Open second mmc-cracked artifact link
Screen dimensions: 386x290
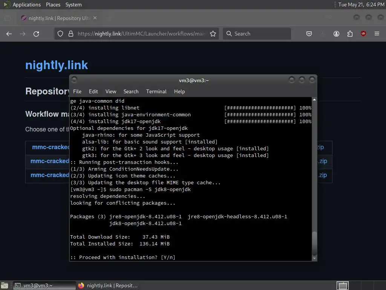[x=50, y=161]
